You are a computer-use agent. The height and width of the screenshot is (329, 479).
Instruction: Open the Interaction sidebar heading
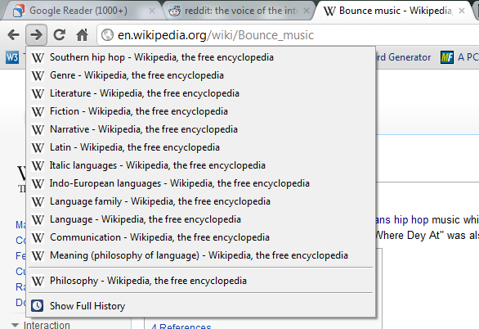(47, 325)
